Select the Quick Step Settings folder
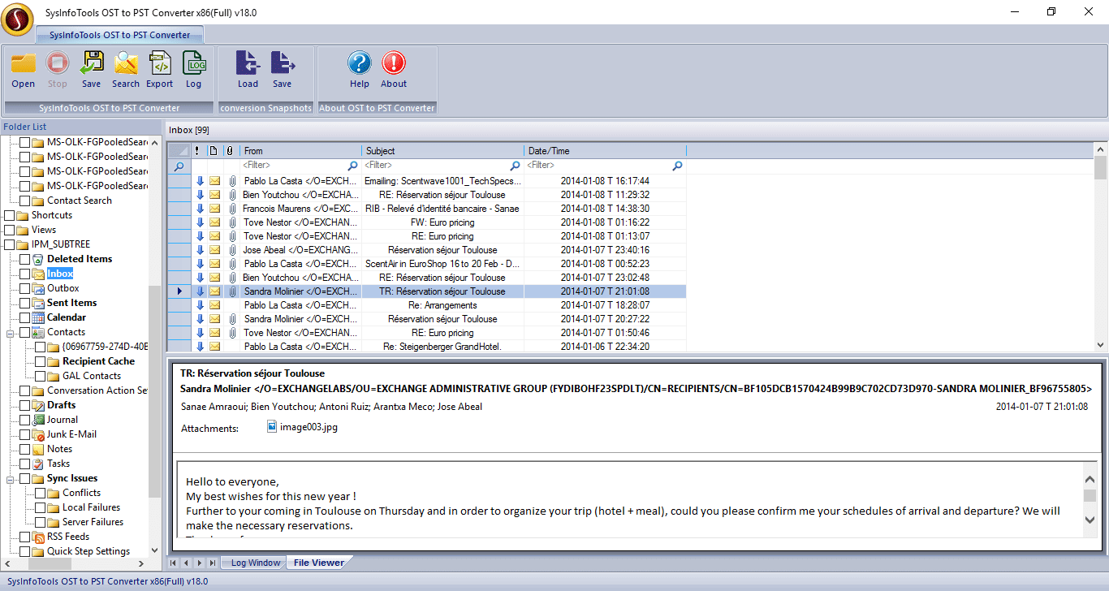The image size is (1109, 591). click(x=88, y=551)
